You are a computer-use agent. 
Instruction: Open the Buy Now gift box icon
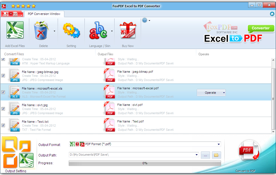128,30
